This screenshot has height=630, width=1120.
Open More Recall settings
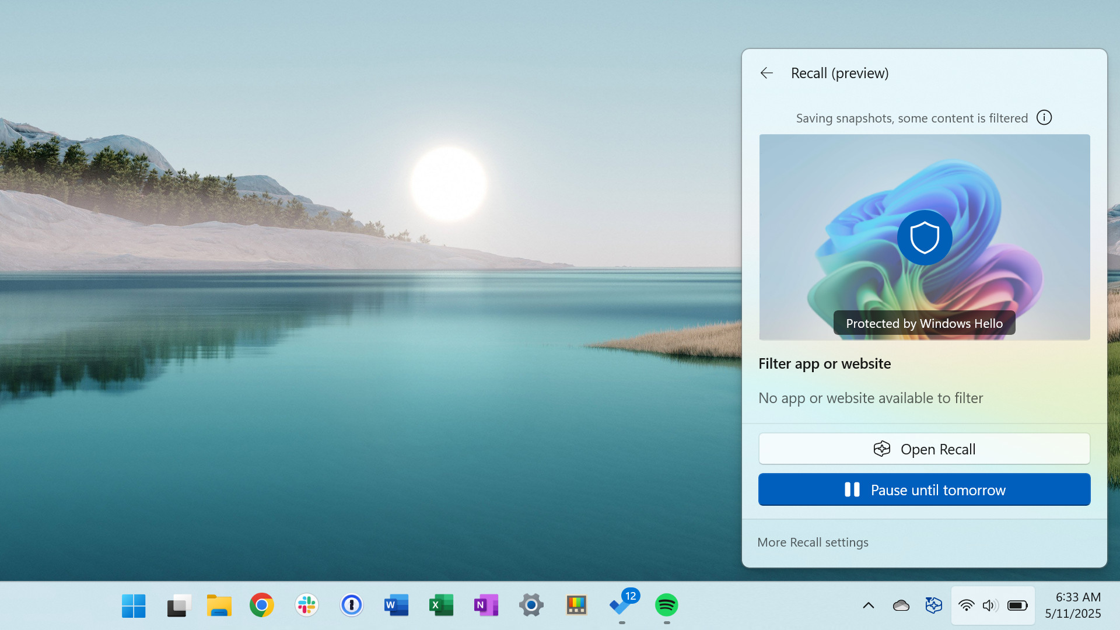tap(813, 542)
